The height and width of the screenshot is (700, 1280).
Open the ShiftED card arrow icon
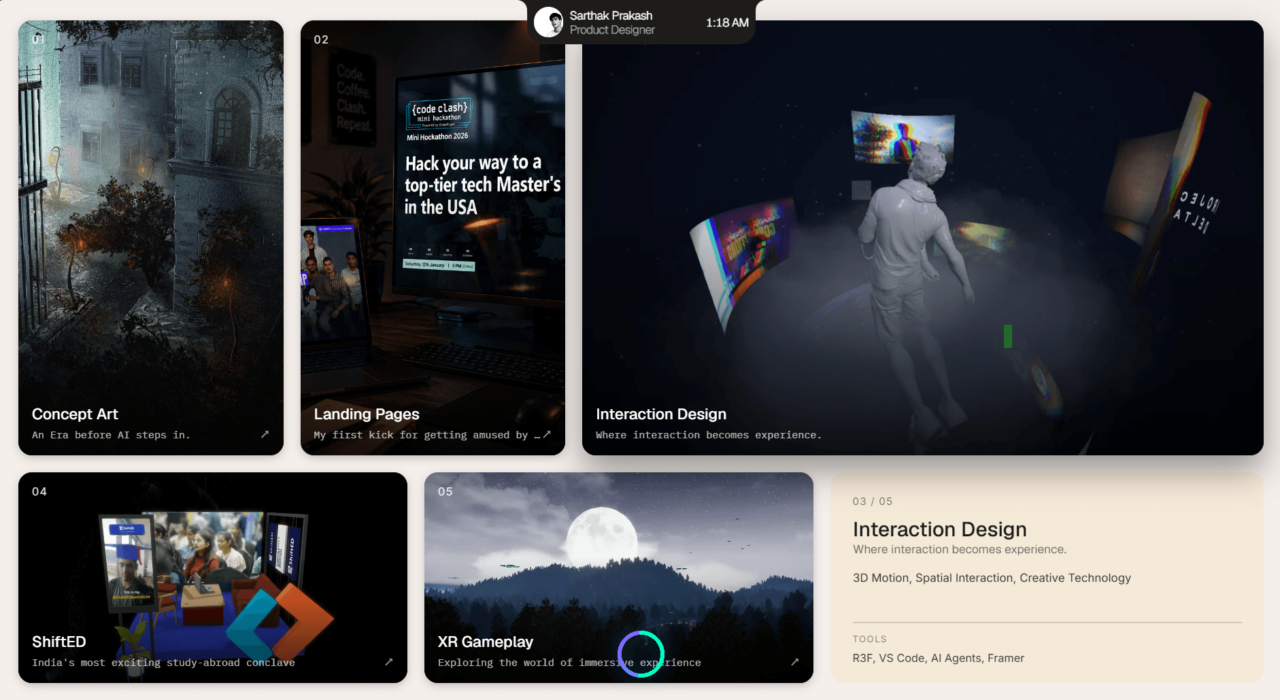pyautogui.click(x=389, y=662)
